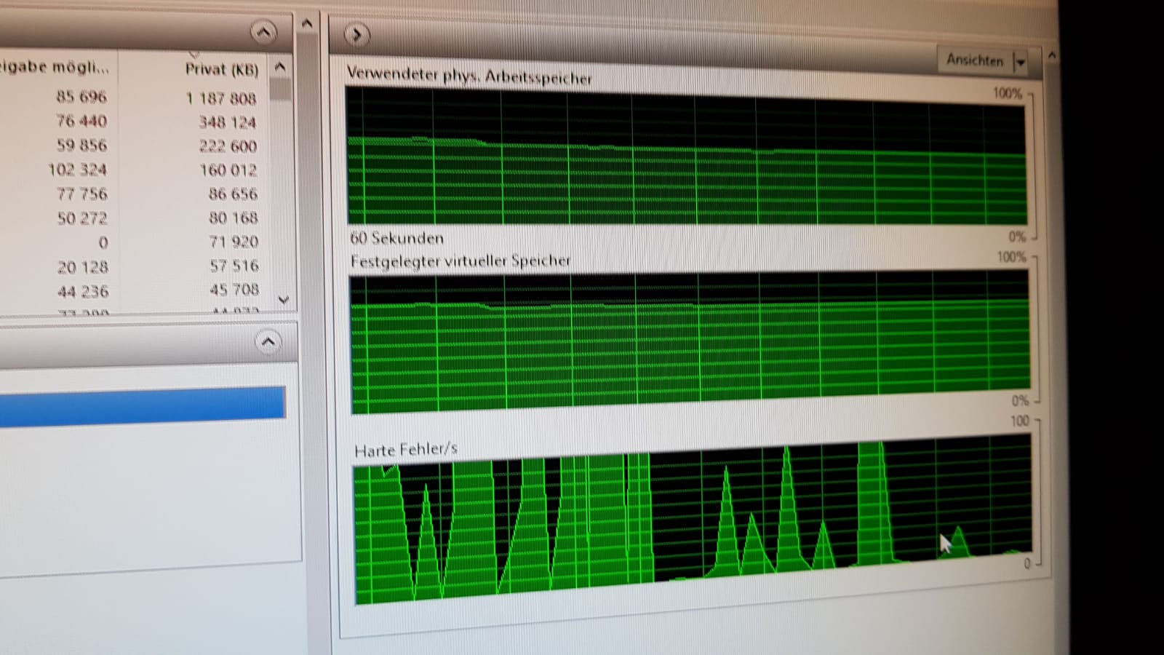Click the blue physical memory usage bar

(x=143, y=406)
